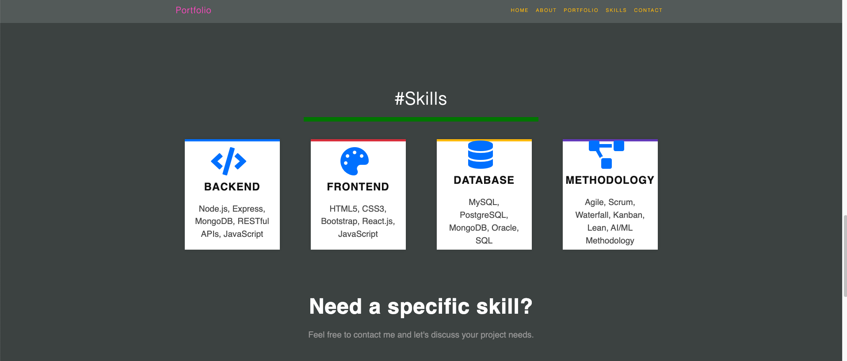Click the HTML5, CSS3 skills description

(358, 221)
